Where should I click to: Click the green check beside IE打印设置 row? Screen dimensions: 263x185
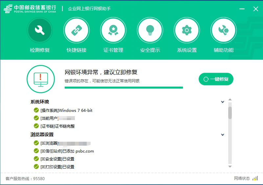tap(36, 167)
